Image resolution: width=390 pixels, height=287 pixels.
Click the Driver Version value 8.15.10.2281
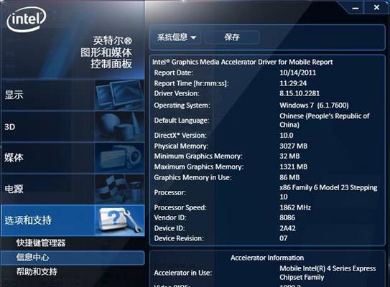(x=300, y=93)
